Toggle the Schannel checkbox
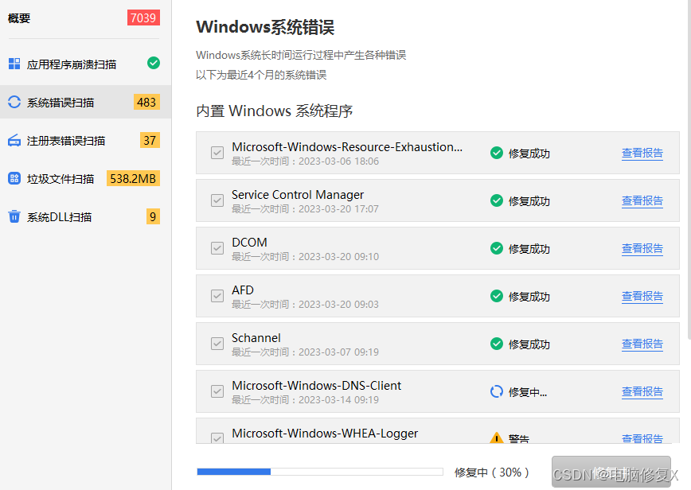 [x=217, y=344]
